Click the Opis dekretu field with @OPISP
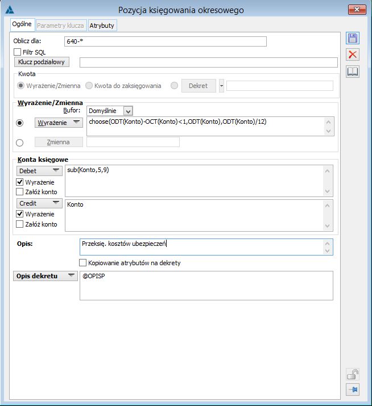This screenshot has width=372, height=406. tap(206, 286)
